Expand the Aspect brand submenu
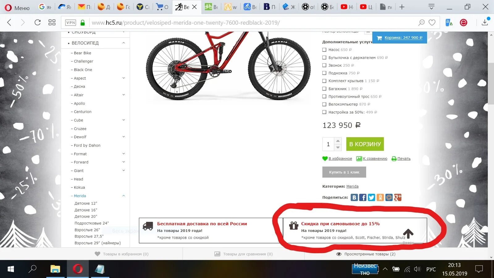The width and height of the screenshot is (494, 278). coord(124,78)
